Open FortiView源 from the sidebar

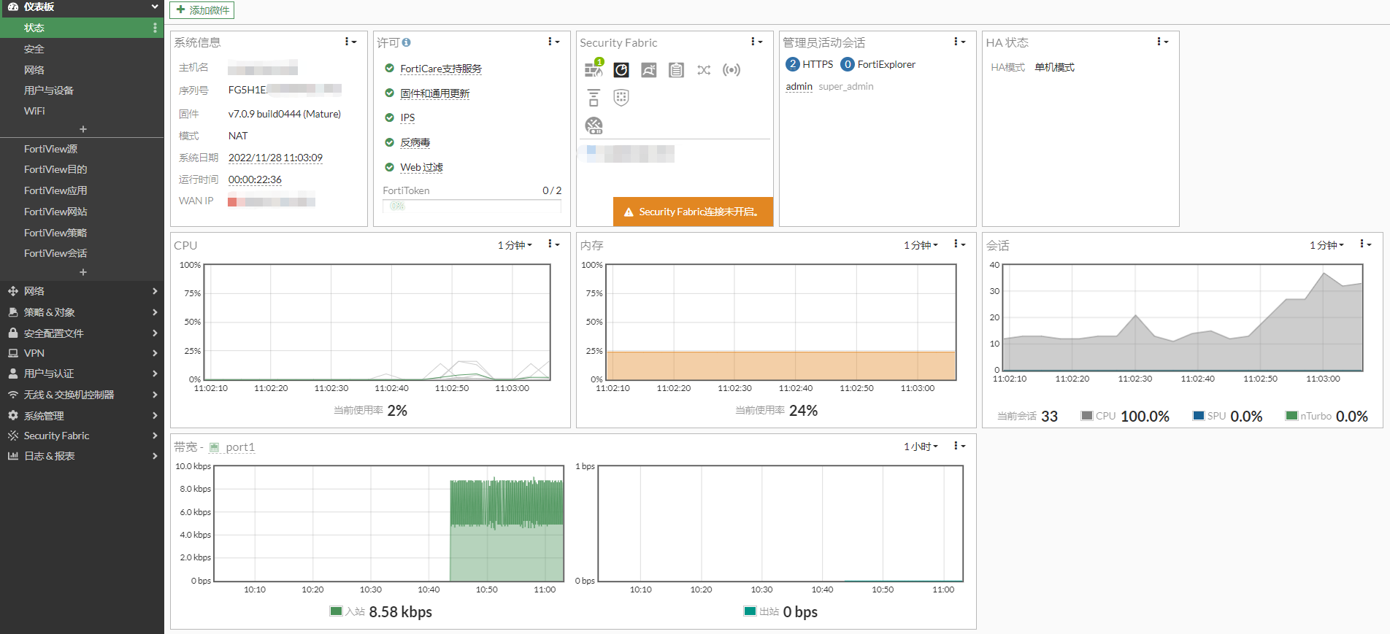click(50, 149)
